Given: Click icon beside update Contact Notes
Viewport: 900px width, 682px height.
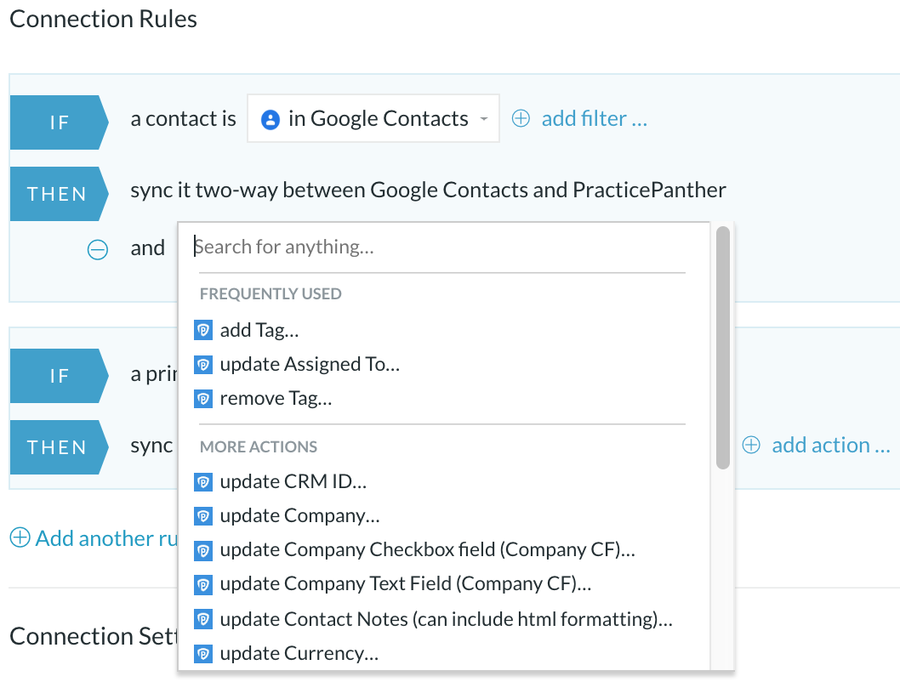Looking at the screenshot, I should [203, 618].
